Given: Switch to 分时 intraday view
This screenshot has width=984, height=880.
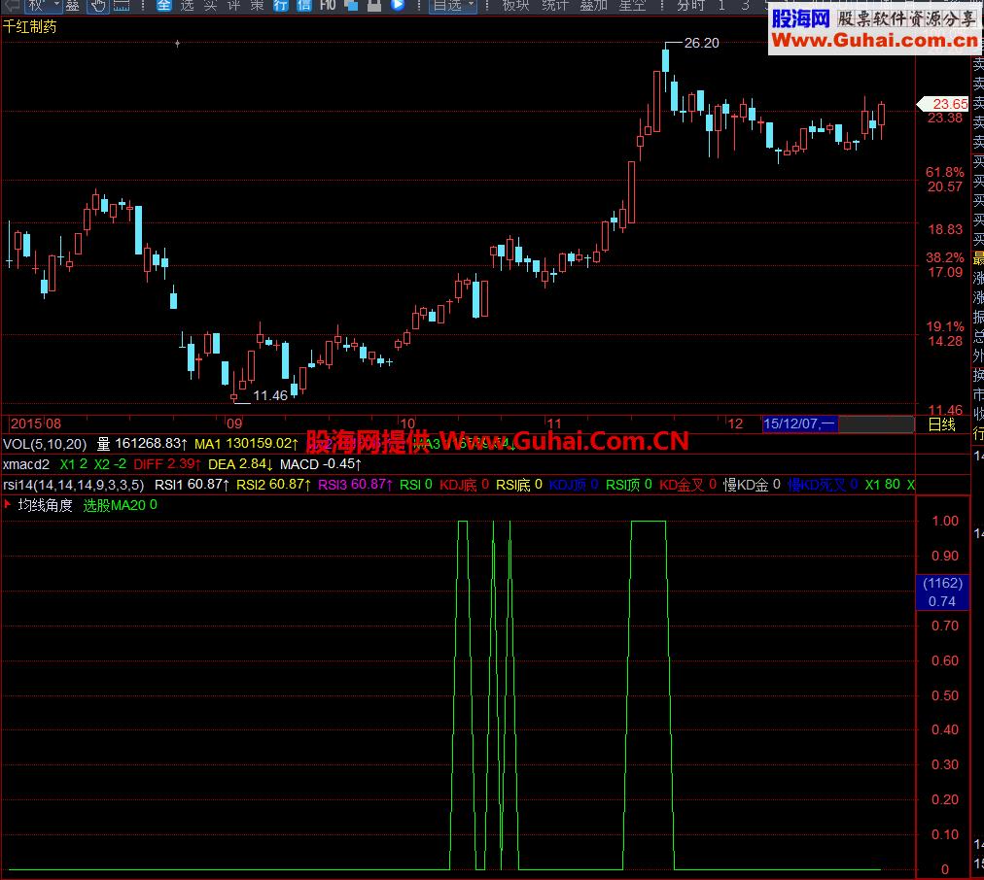Looking at the screenshot, I should [x=690, y=6].
